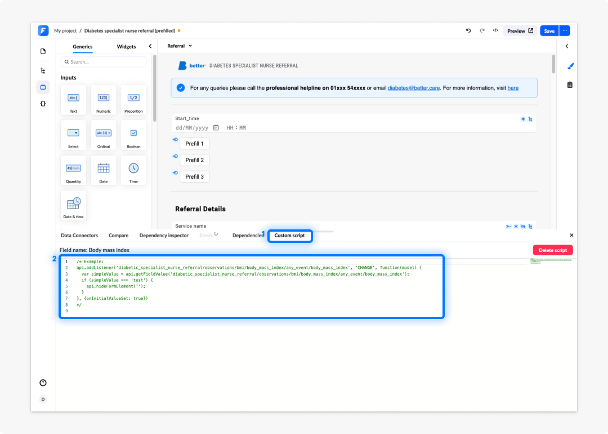Click the redo arrow in top toolbar
The height and width of the screenshot is (434, 608).
tap(482, 30)
